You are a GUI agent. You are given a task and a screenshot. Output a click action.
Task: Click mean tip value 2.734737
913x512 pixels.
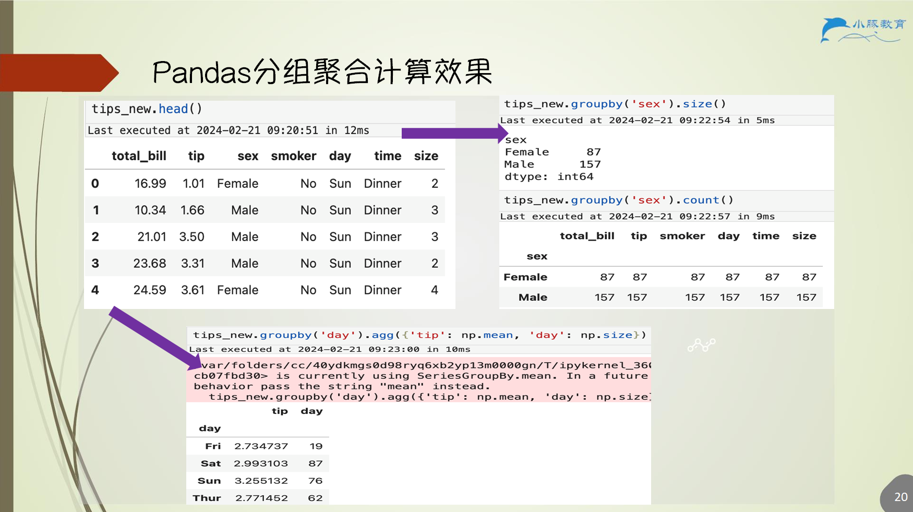pos(261,446)
